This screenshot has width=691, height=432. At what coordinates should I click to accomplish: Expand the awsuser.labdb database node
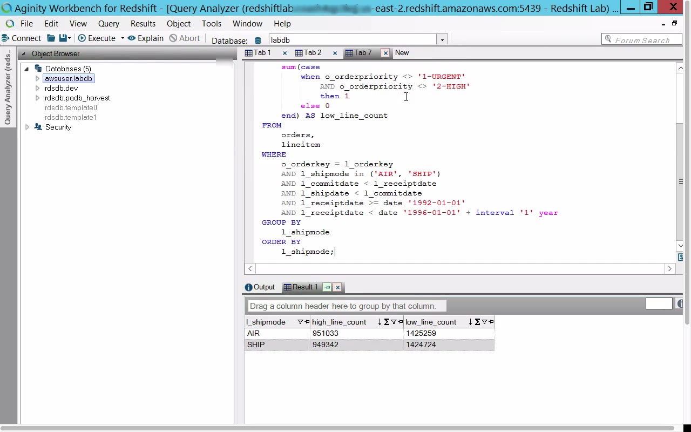[37, 79]
